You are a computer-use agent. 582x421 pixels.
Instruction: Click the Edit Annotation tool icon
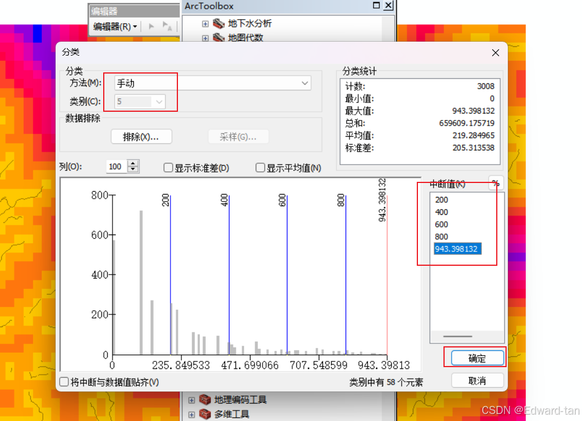[167, 26]
